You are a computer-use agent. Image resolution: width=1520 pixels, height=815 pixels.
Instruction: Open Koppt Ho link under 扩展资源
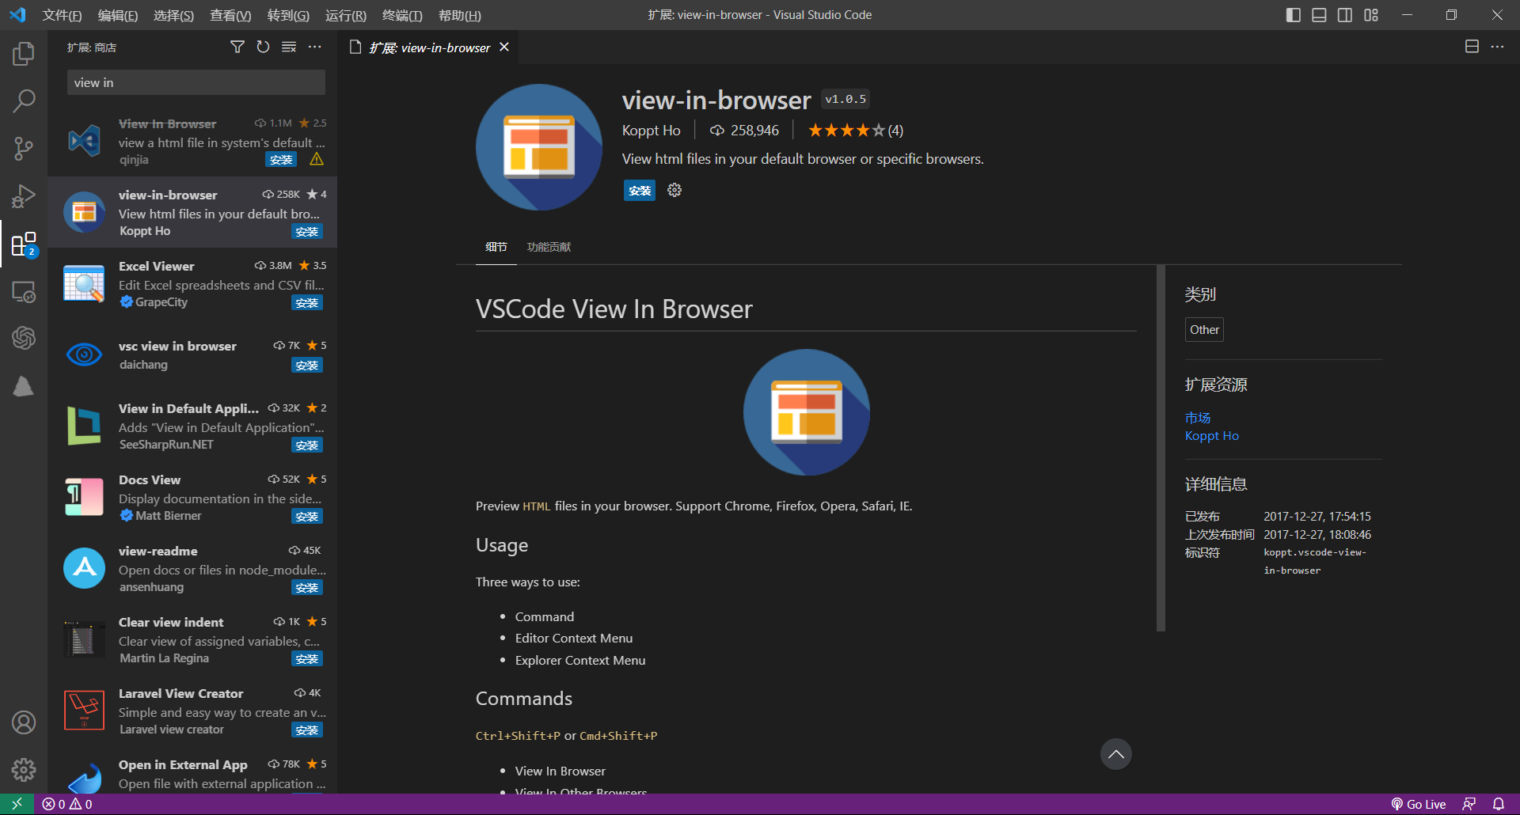click(1211, 436)
